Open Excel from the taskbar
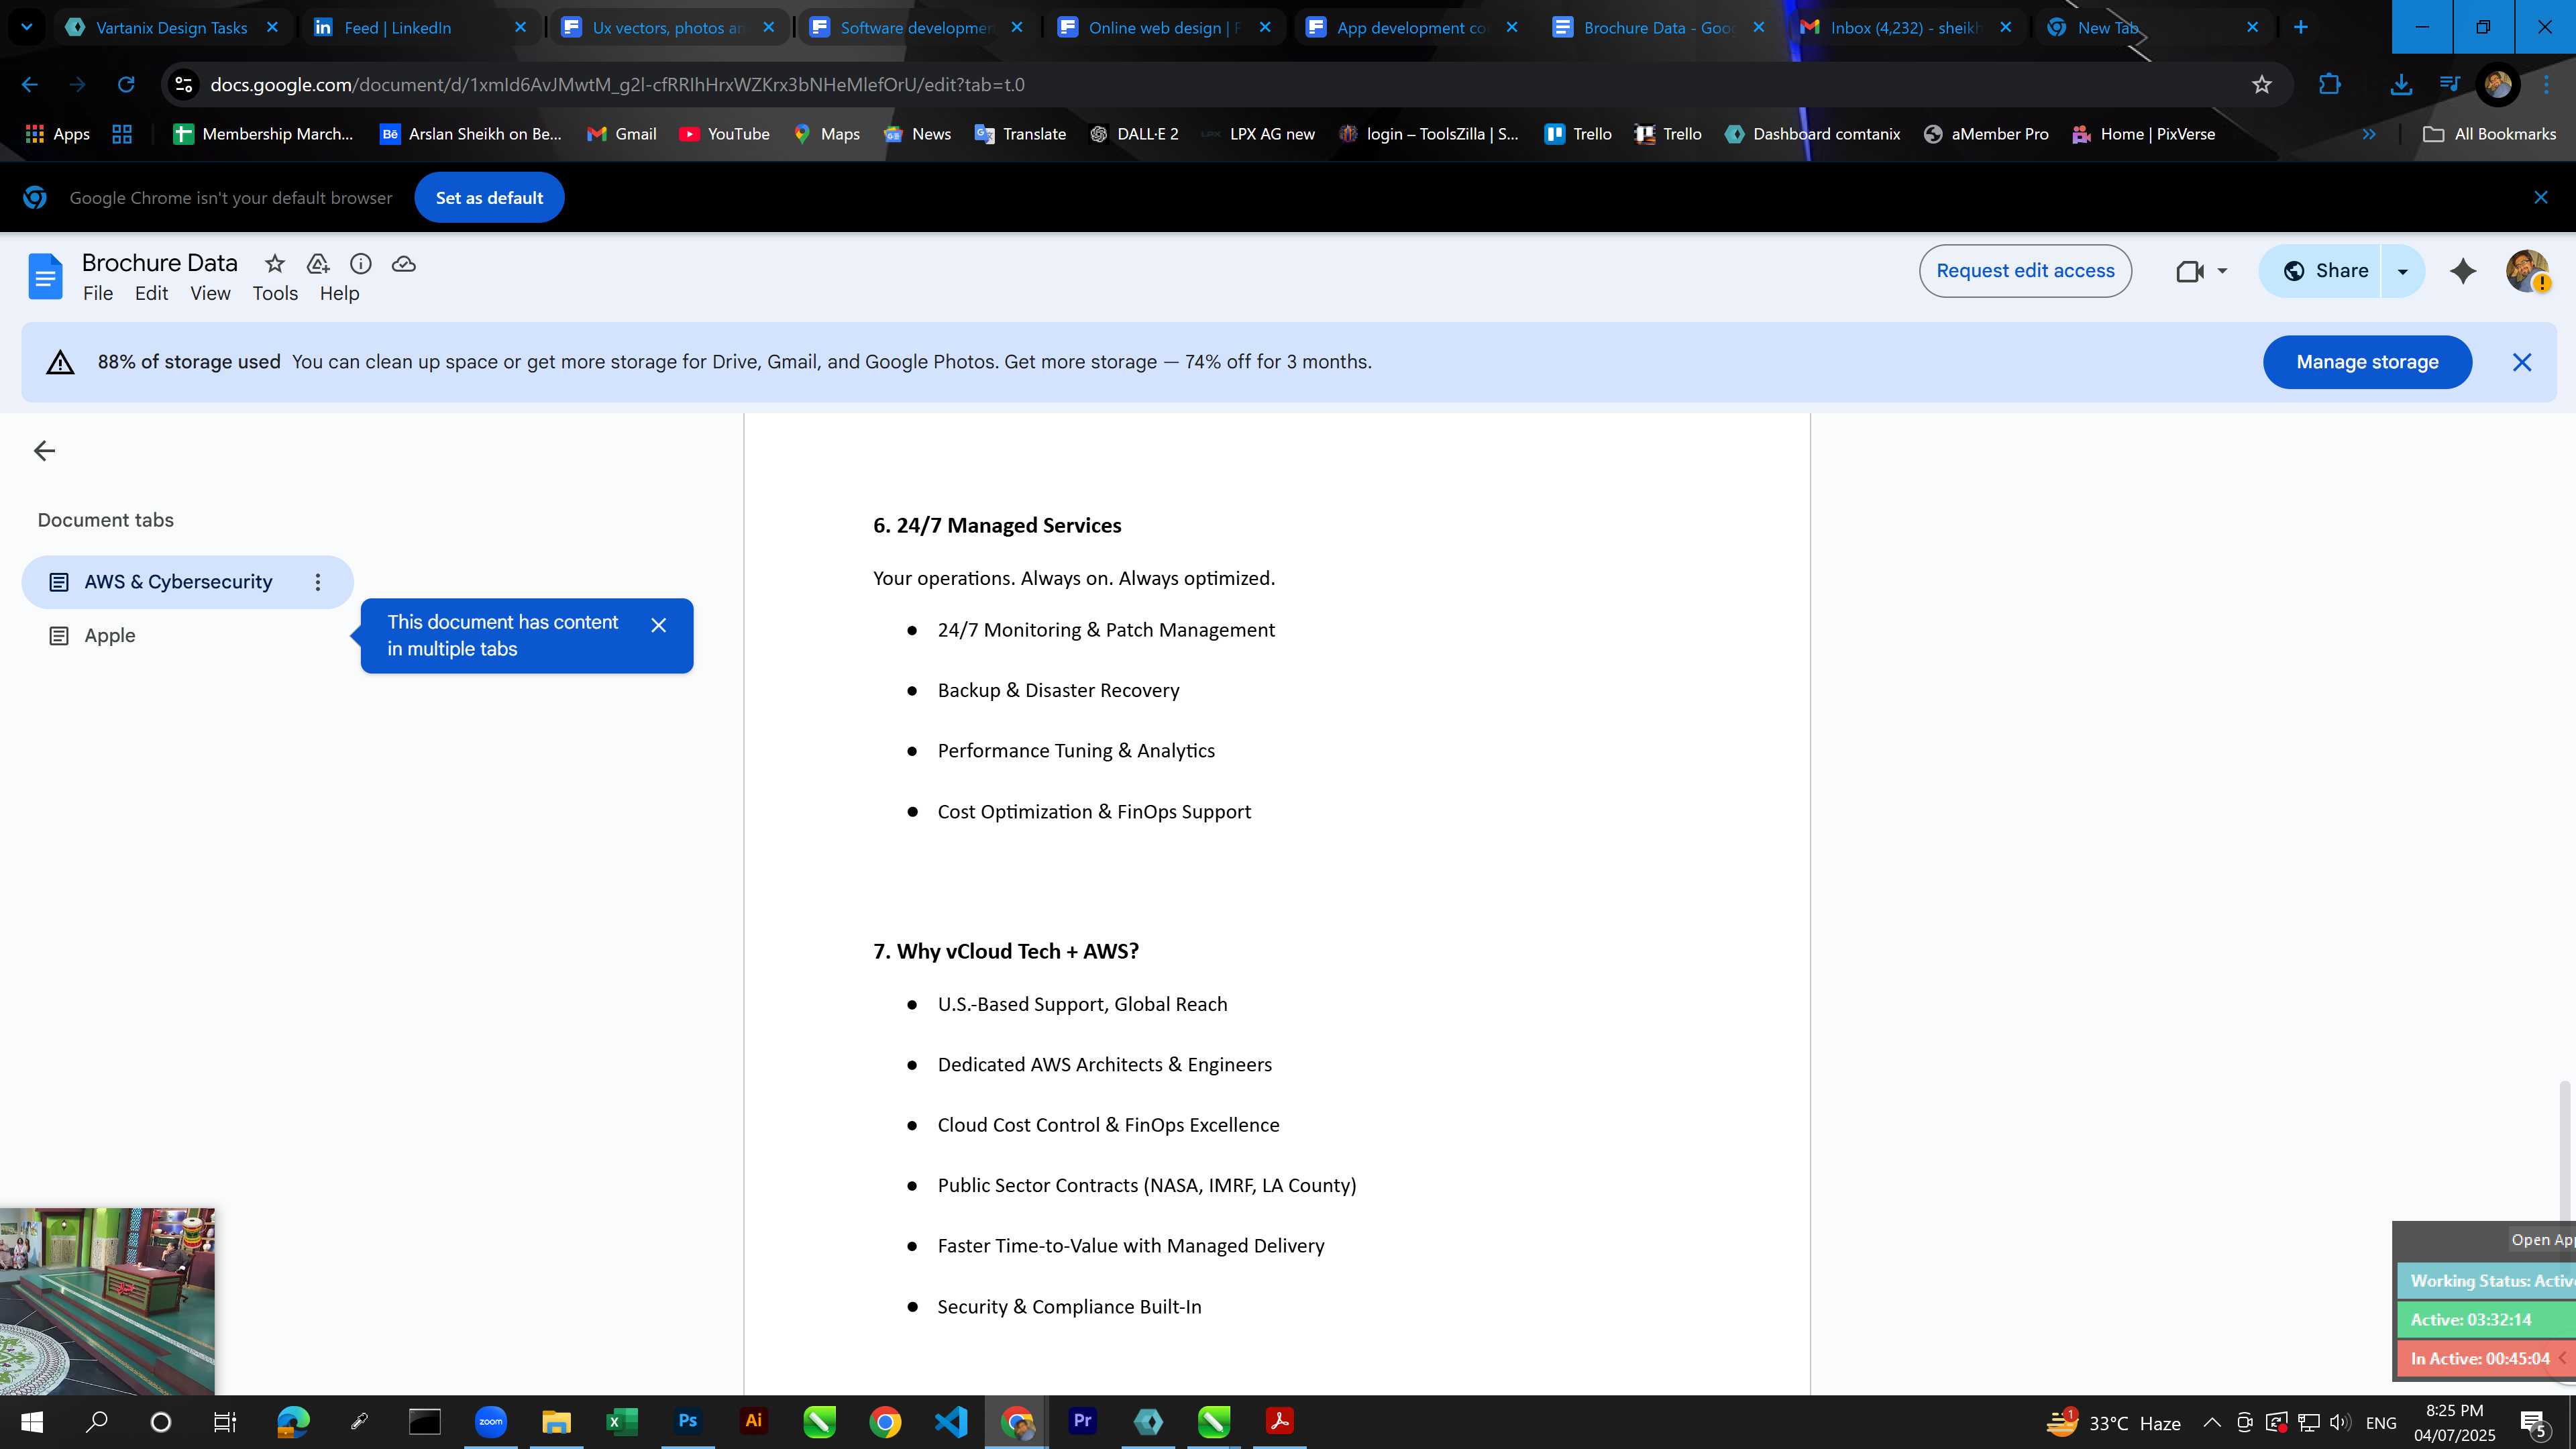Image resolution: width=2576 pixels, height=1449 pixels. (x=622, y=1421)
